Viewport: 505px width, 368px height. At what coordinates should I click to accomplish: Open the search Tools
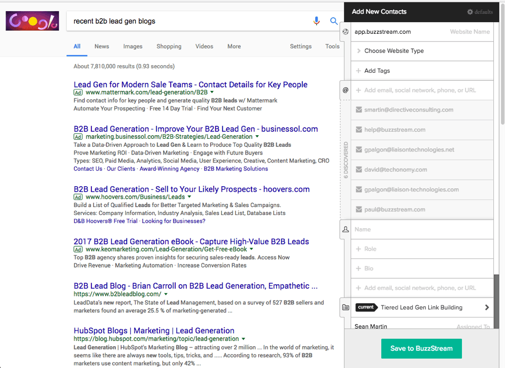point(332,46)
